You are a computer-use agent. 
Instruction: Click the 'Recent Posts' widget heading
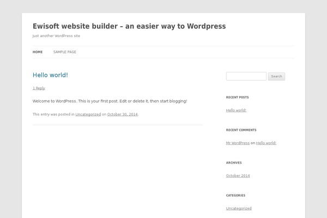pos(237,97)
